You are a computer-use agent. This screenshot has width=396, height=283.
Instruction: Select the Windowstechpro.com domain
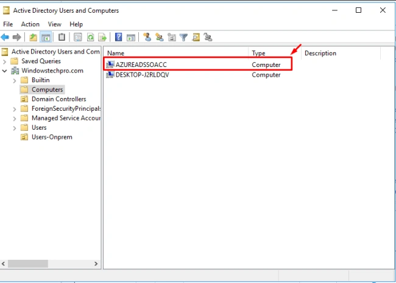[x=52, y=71]
